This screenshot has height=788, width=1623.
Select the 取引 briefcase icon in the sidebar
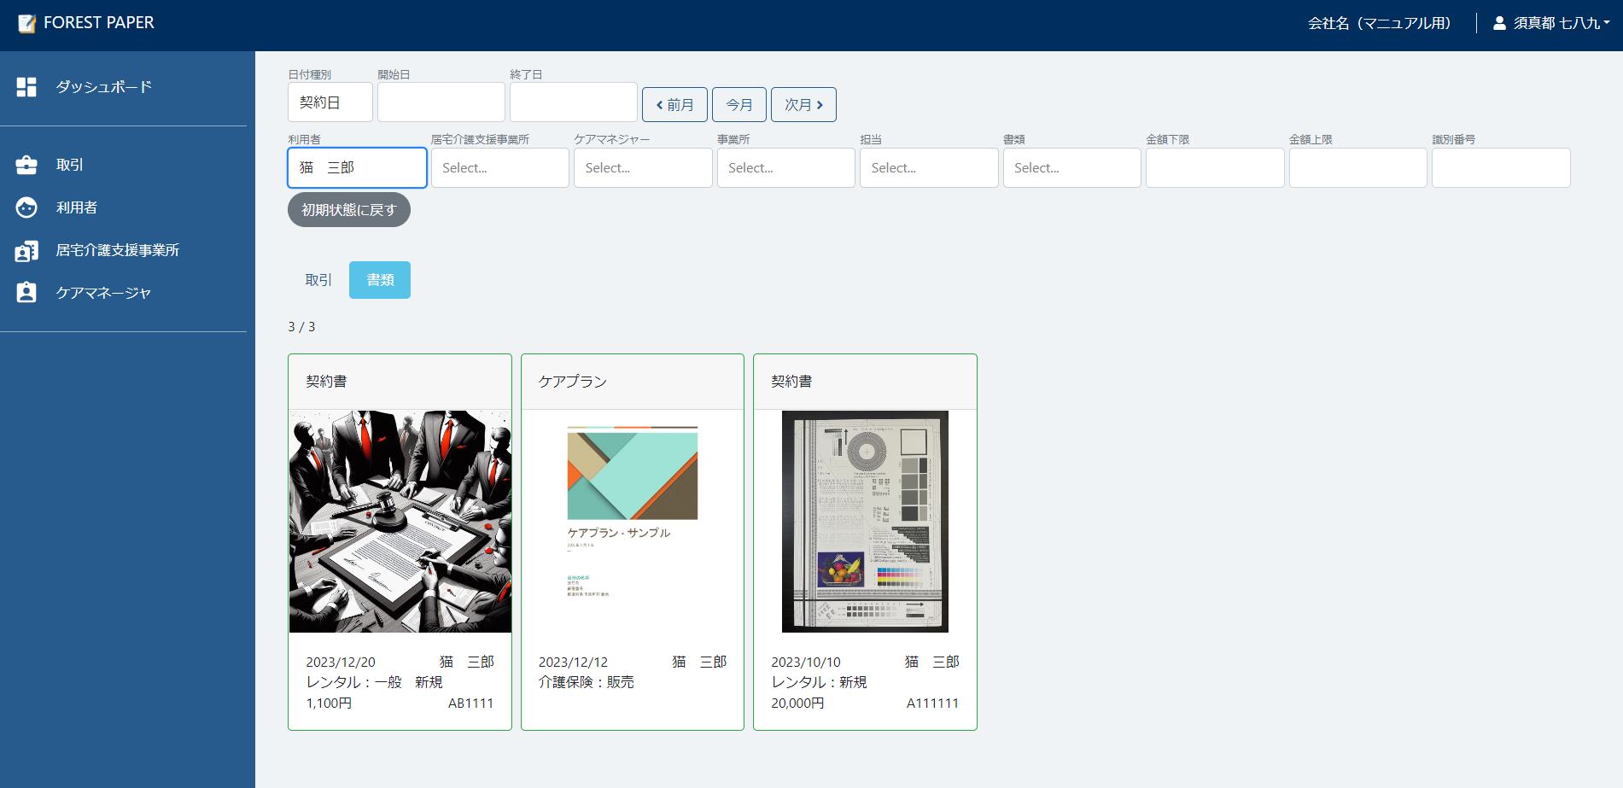(26, 164)
